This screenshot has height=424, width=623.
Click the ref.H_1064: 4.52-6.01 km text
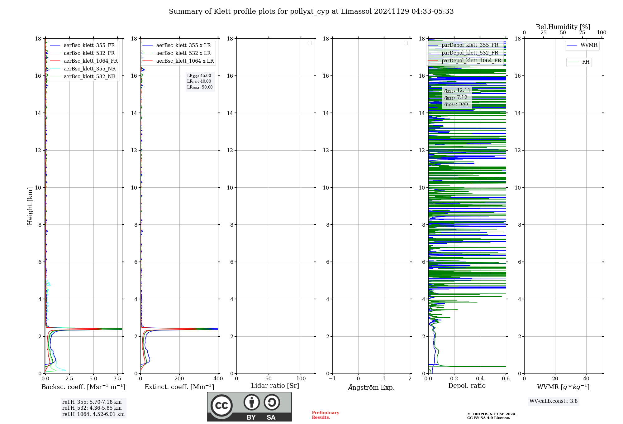pos(93,414)
